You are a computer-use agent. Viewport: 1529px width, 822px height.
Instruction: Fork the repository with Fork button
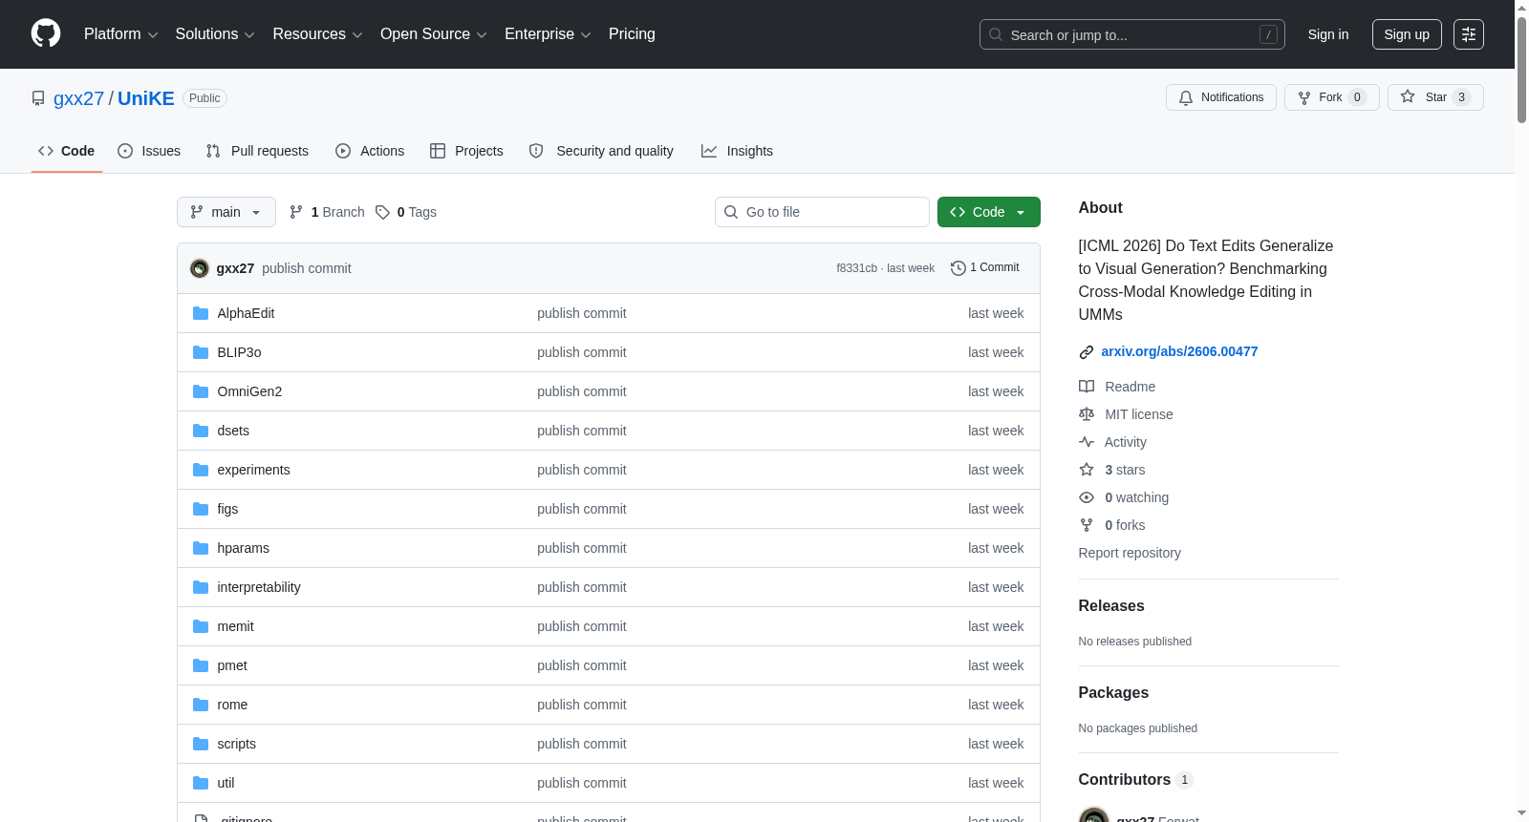tap(1332, 97)
